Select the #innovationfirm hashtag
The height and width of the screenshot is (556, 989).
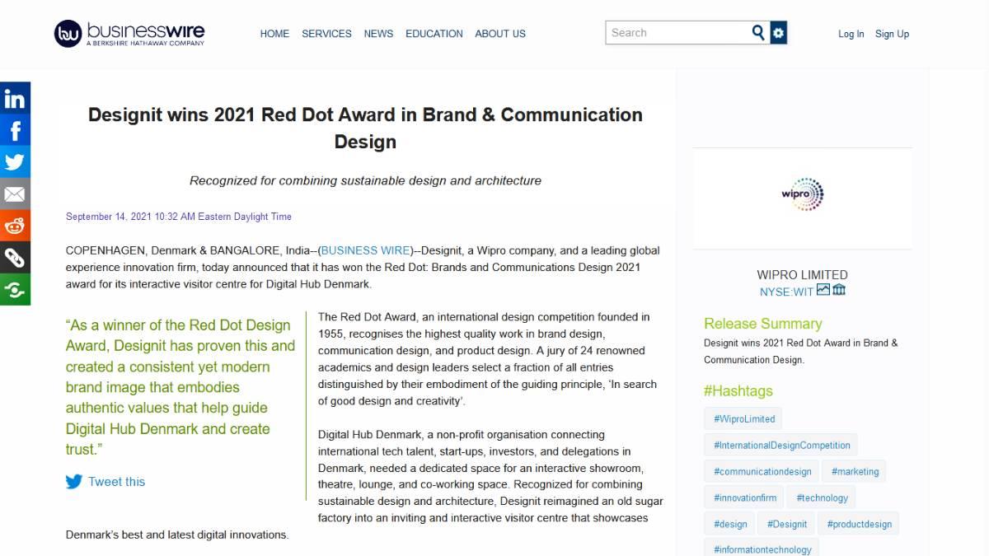pos(745,498)
